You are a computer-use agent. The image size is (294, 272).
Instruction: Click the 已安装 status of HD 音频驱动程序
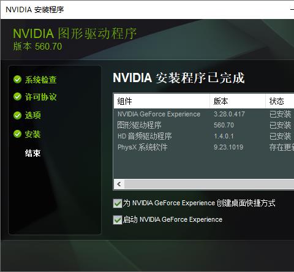click(280, 136)
